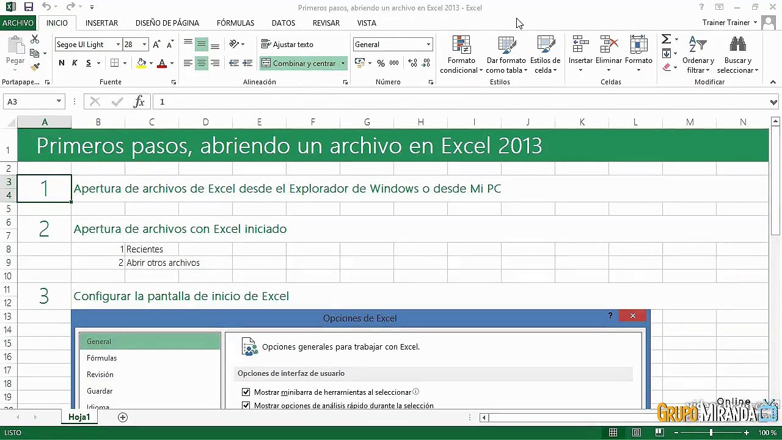This screenshot has height=440, width=782.
Task: Click the zoom slider in the status bar
Action: point(711,433)
